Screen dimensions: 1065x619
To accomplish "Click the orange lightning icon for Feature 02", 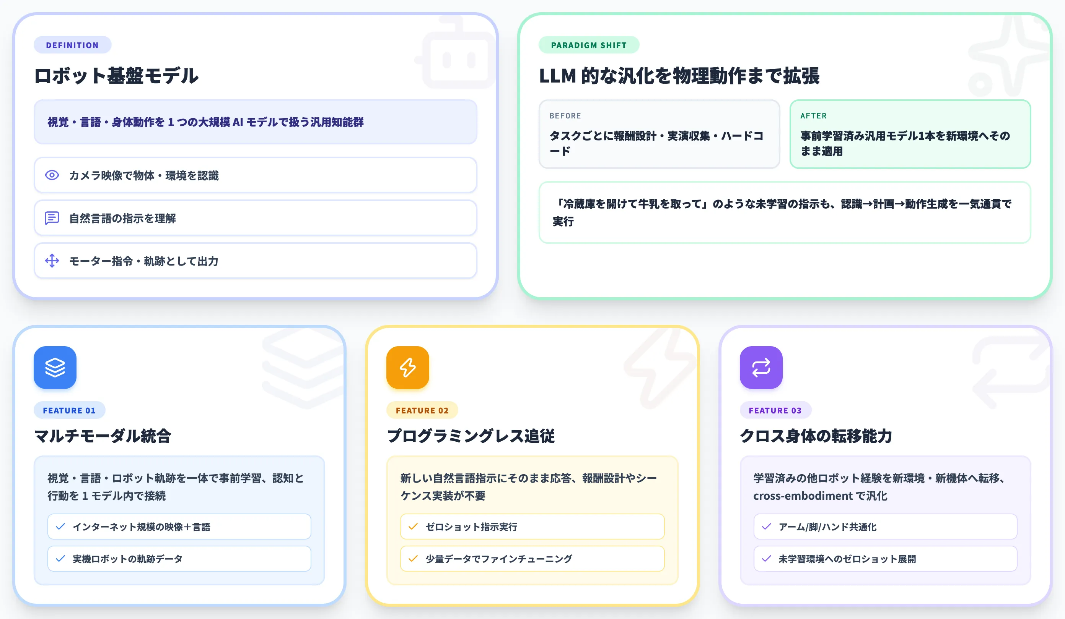I will [x=408, y=367].
